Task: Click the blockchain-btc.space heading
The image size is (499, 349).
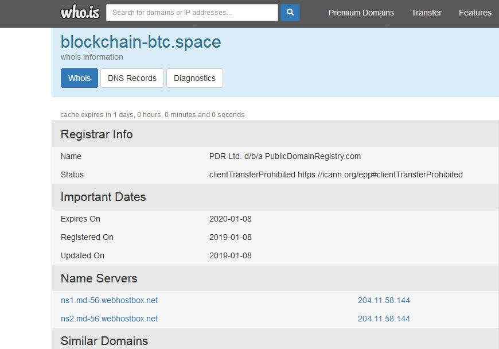Action: coord(141,42)
